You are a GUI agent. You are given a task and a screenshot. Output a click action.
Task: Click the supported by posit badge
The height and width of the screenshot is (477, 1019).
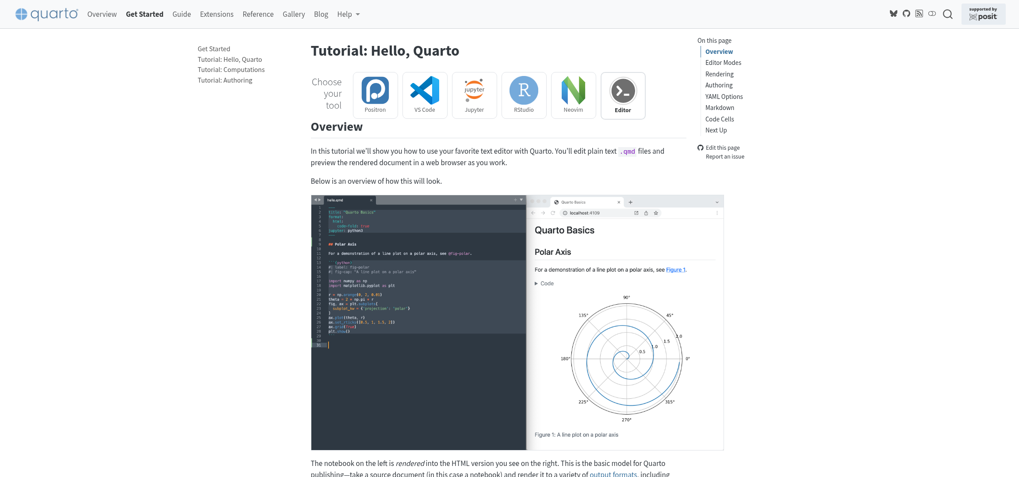pos(983,14)
